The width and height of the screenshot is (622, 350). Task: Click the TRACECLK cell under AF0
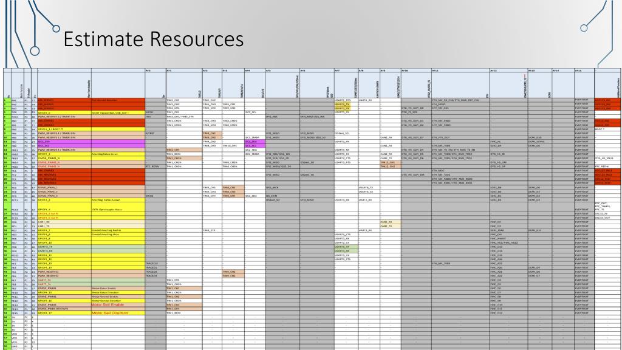click(155, 264)
